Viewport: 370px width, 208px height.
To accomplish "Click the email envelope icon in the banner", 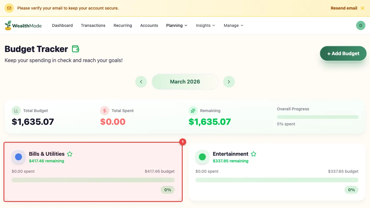I will (x=9, y=8).
